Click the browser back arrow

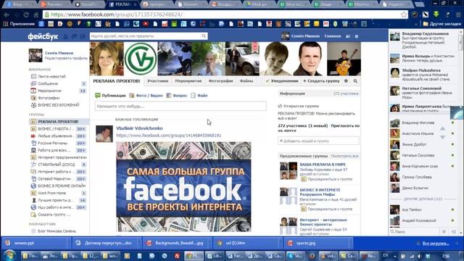[x=7, y=14]
